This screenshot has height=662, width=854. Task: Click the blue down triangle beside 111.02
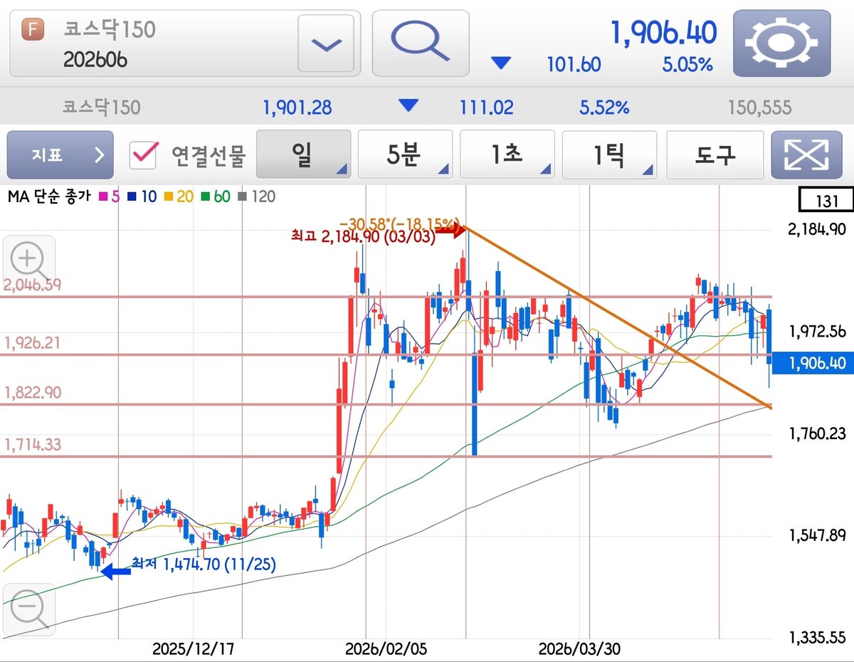(408, 107)
